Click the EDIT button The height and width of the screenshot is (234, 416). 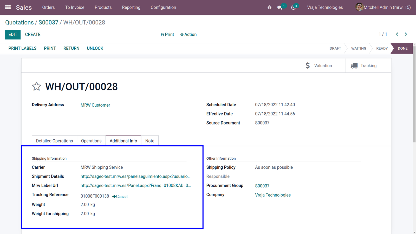pyautogui.click(x=13, y=34)
